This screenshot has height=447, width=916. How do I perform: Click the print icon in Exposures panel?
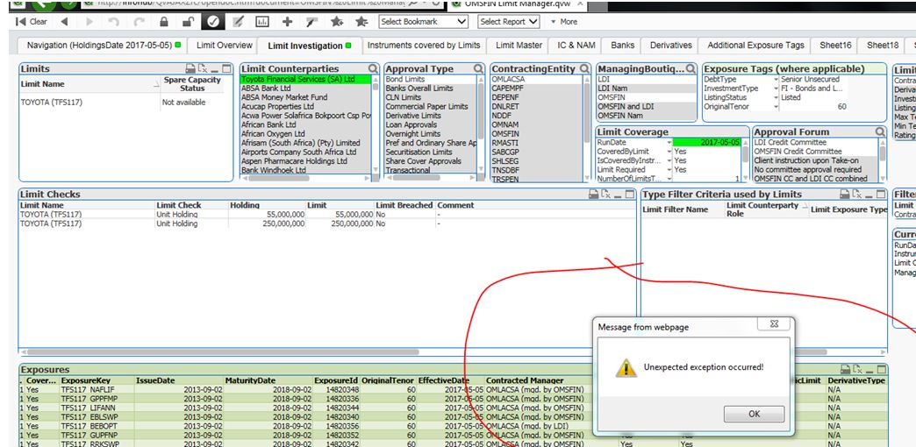(x=846, y=370)
